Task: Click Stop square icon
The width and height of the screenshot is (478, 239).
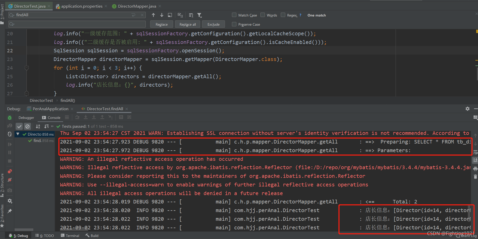Action: click(10, 161)
